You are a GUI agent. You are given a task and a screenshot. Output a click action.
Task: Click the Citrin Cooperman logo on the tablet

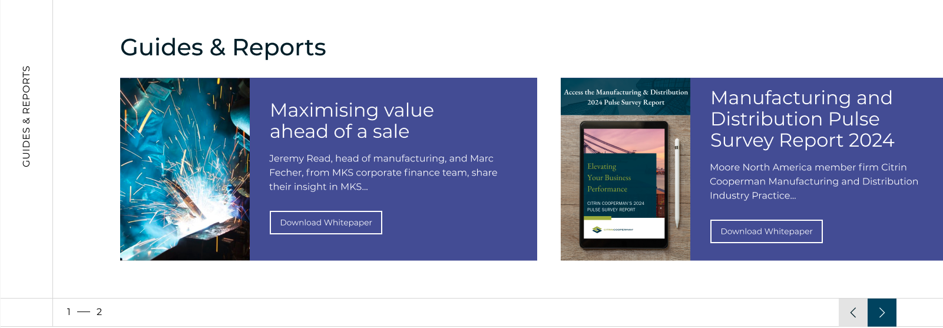click(613, 230)
